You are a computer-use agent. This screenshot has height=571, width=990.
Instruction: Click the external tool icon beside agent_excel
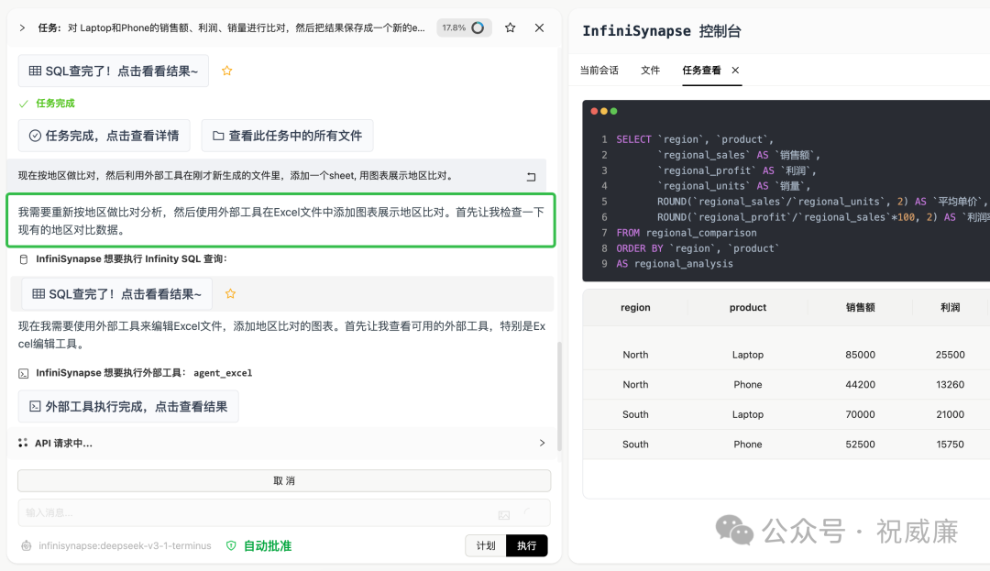click(23, 372)
